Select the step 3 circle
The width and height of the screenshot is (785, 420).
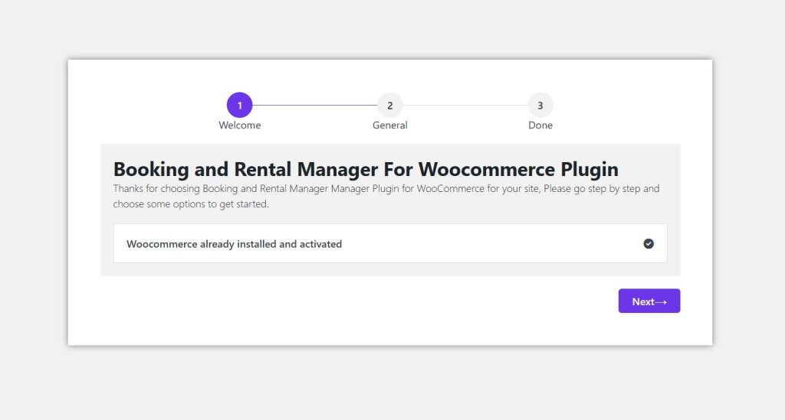point(540,106)
